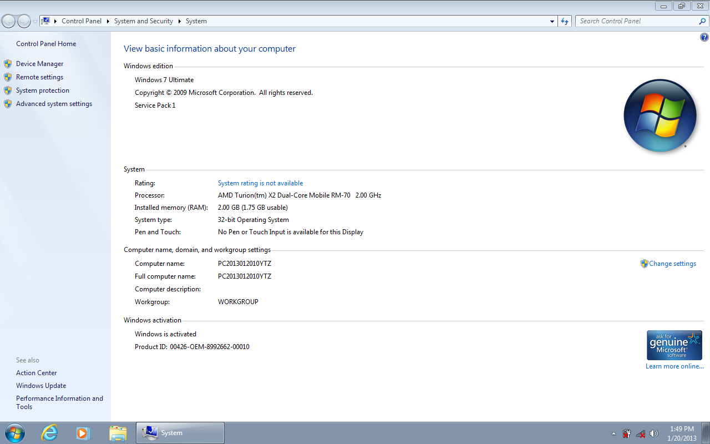Click the volume speaker tray icon
The image size is (710, 444).
pos(654,433)
